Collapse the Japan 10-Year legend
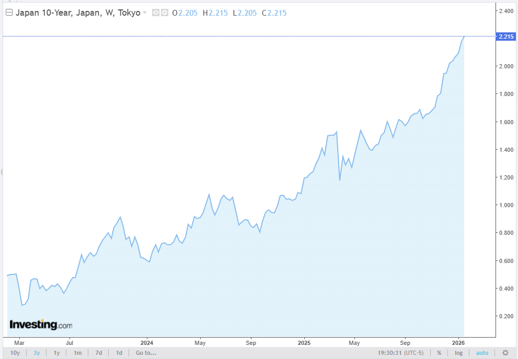This screenshot has height=359, width=518. pyautogui.click(x=8, y=12)
